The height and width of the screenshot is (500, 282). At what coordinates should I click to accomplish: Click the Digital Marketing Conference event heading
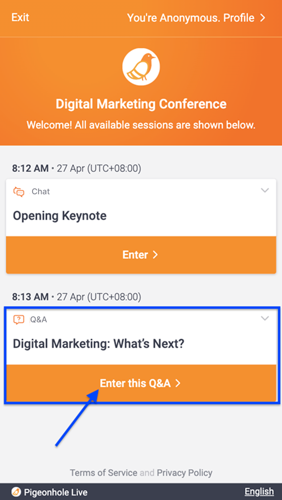[141, 104]
